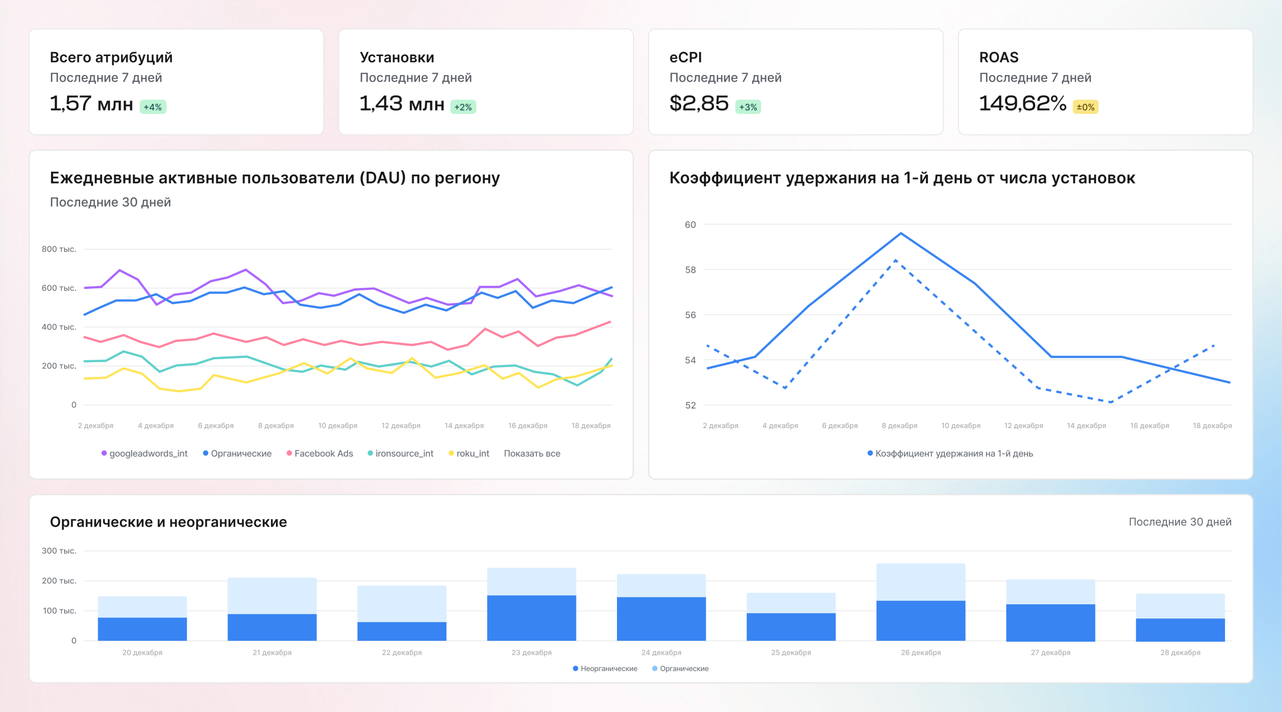Click the +4% badge on attributions

153,107
